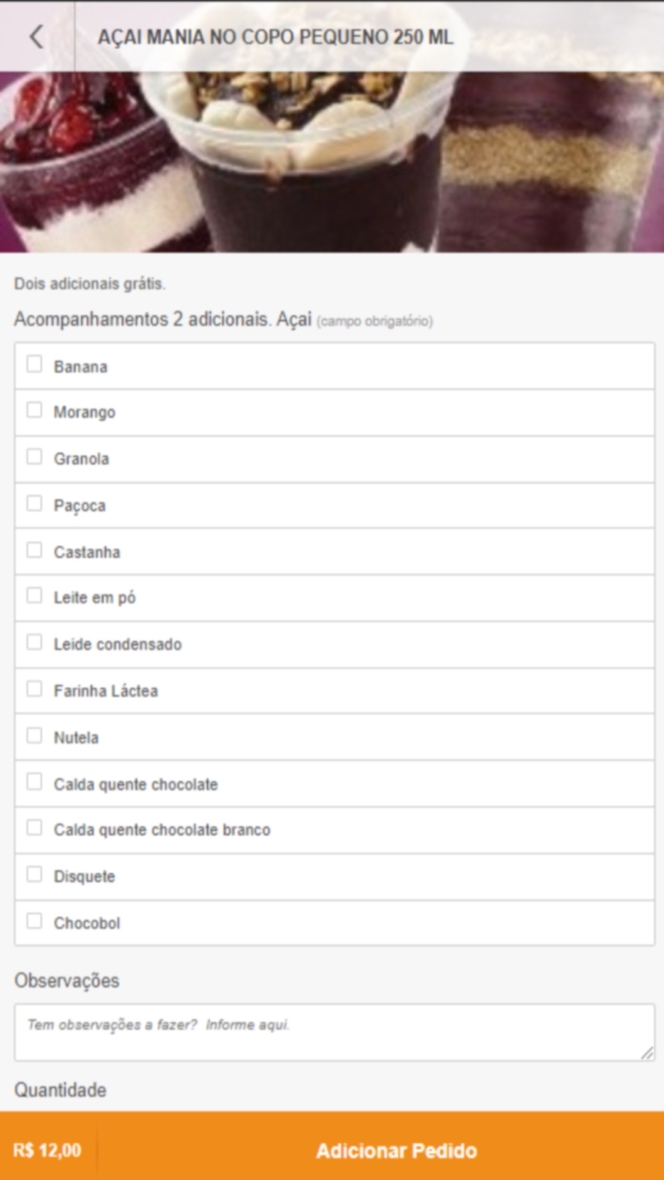Go back using the arrow icon
Image resolution: width=664 pixels, height=1180 pixels.
tap(37, 37)
